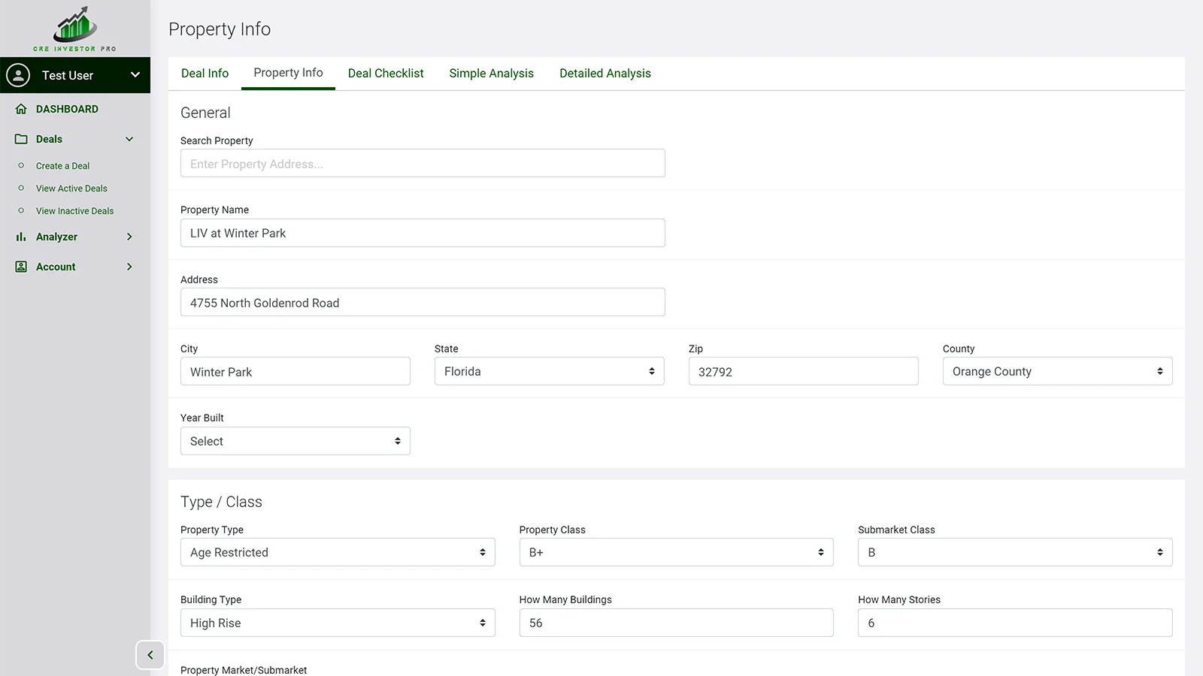Open the Property Type dropdown
This screenshot has height=676, width=1203.
338,552
